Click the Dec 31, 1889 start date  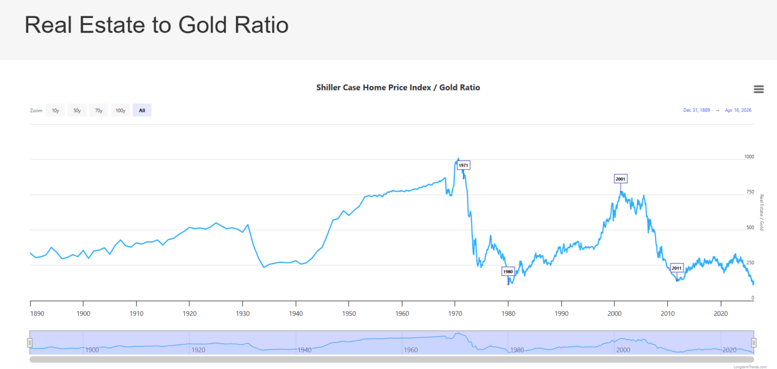(x=696, y=110)
